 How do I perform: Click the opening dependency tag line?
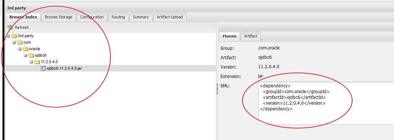tap(275, 86)
